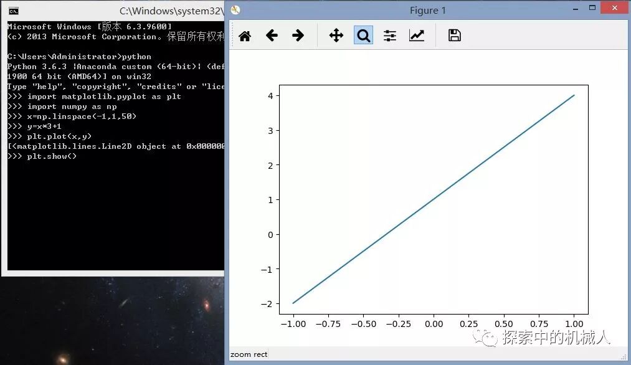
Task: Open the Edit axis and curve parameters icon
Action: 416,36
